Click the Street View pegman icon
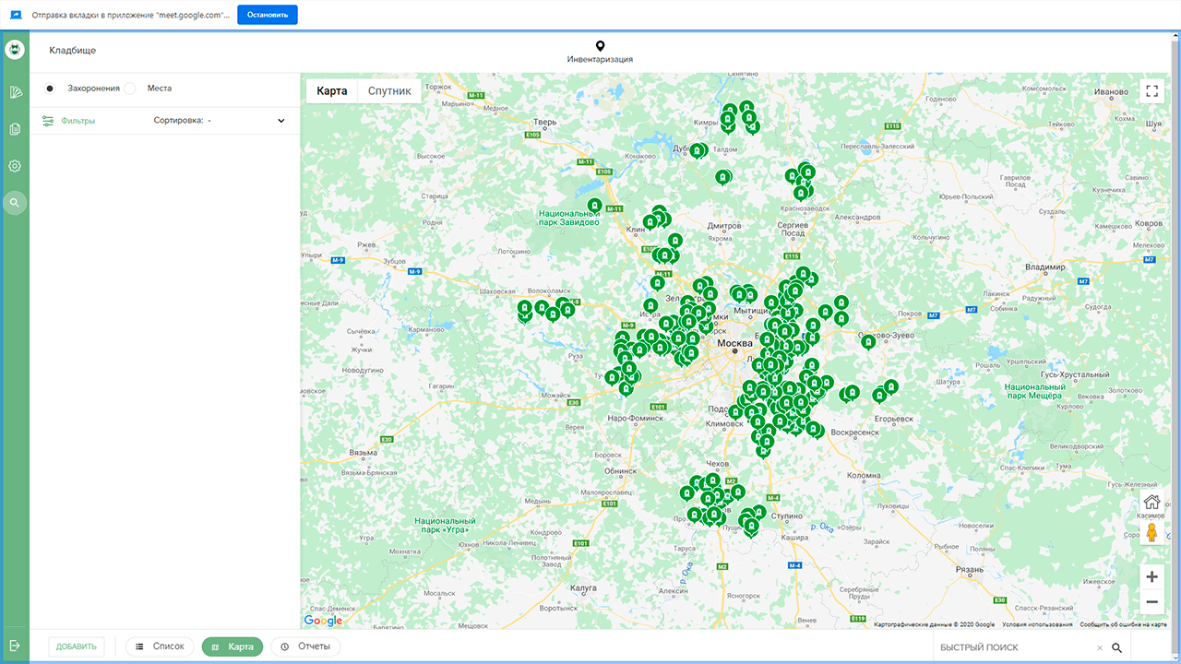 [x=1151, y=533]
